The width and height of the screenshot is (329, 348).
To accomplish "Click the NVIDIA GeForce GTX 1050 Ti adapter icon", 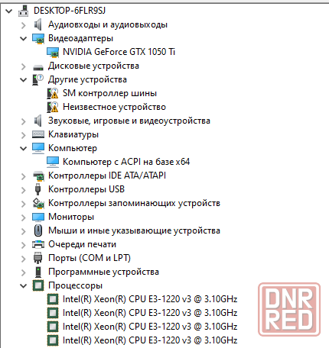I will pyautogui.click(x=53, y=52).
